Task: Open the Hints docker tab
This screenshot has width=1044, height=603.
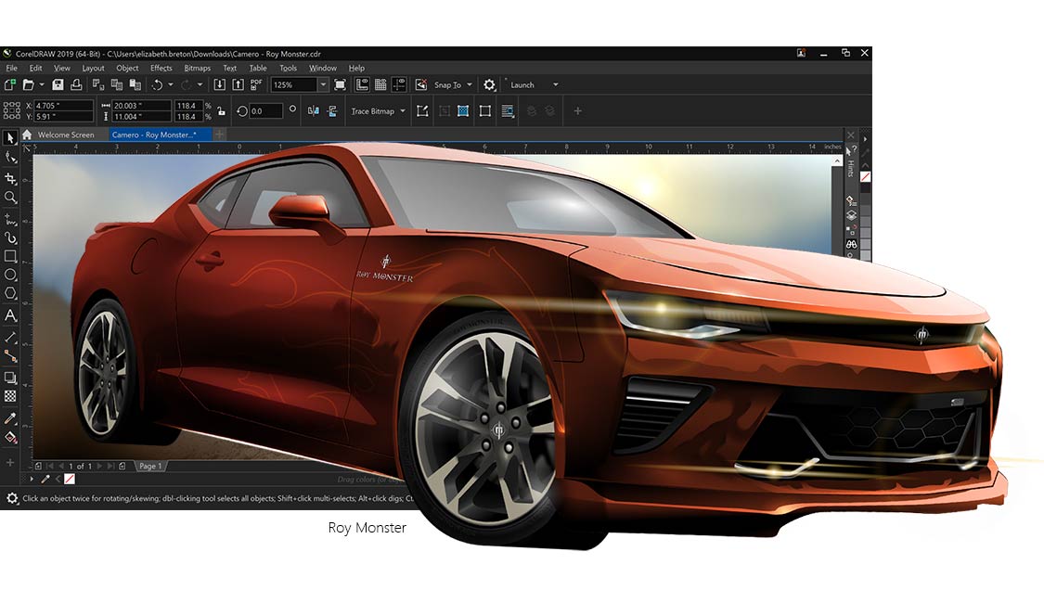Action: click(851, 161)
